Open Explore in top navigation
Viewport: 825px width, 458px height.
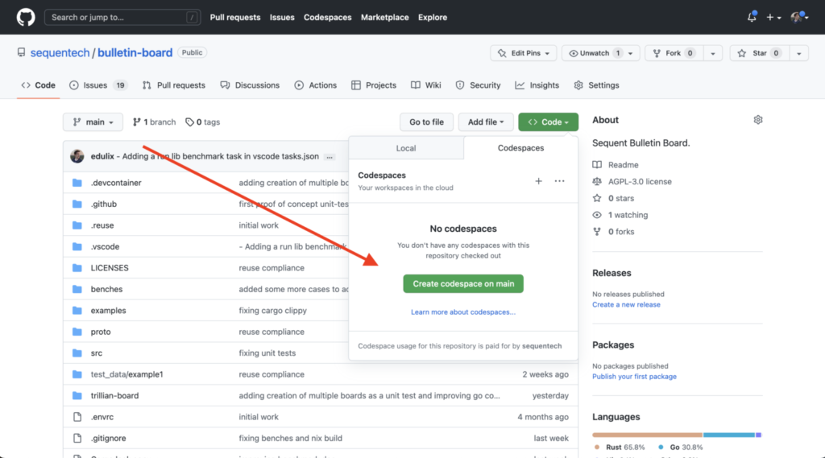pos(433,18)
